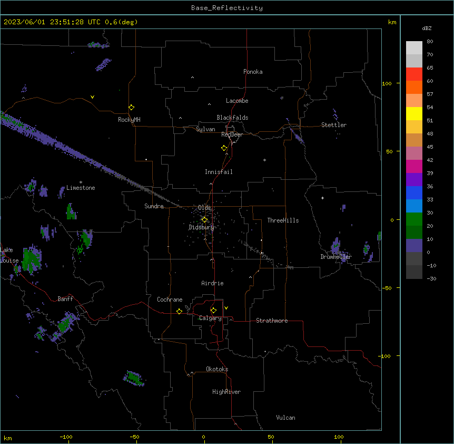Screen dimensions: 454x444
Task: Pick the red 60-65 dBZ legend swatch
Action: (414, 74)
